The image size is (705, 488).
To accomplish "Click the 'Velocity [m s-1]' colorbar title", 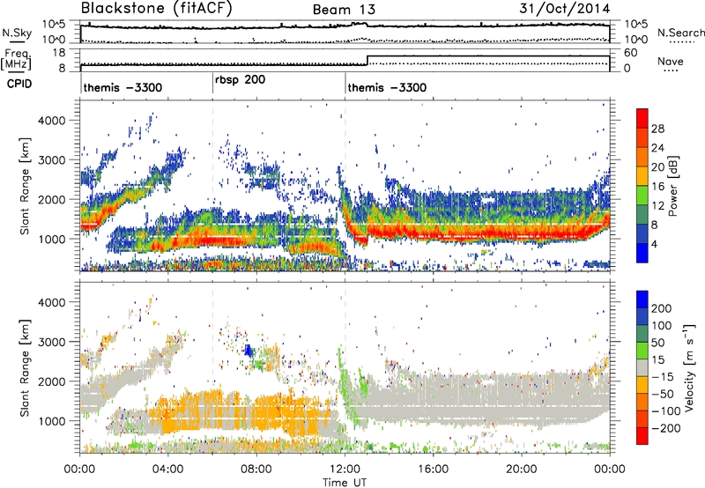I will [689, 368].
